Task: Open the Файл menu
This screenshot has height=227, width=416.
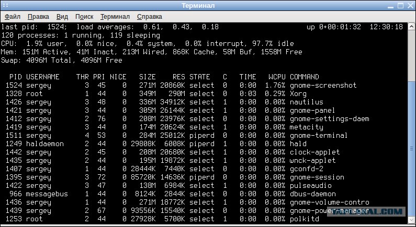Action: point(13,17)
